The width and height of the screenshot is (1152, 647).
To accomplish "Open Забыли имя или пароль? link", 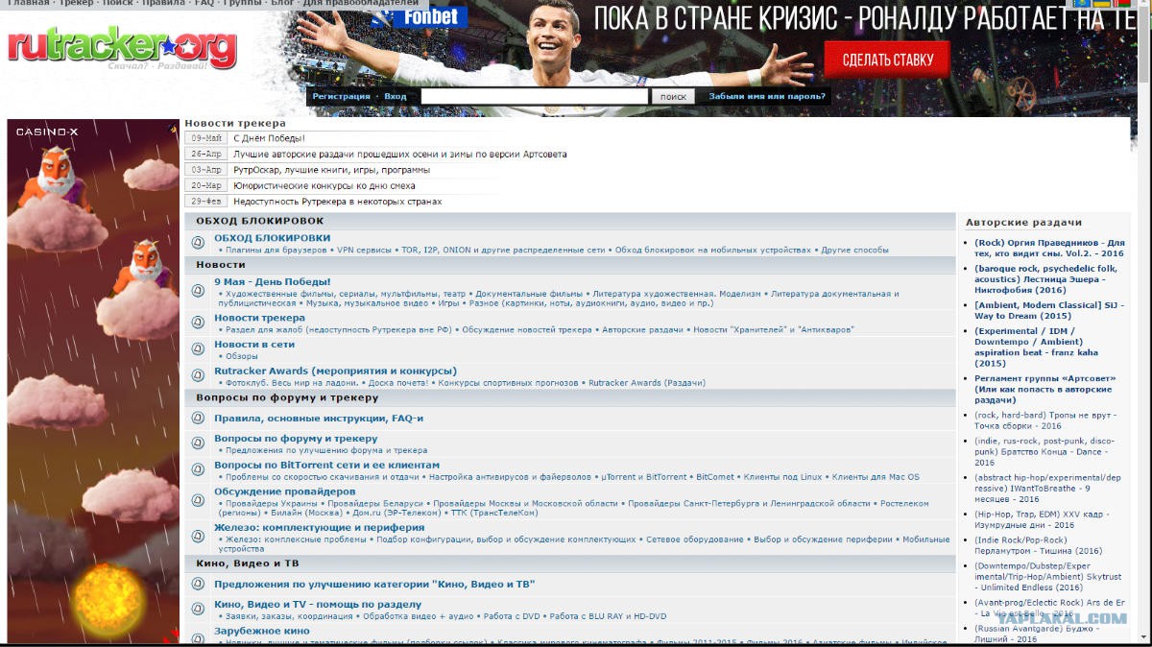I will coord(767,96).
